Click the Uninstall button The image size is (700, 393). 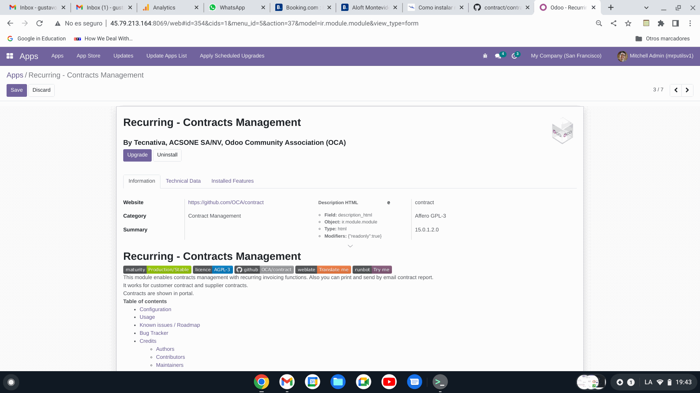pyautogui.click(x=167, y=155)
